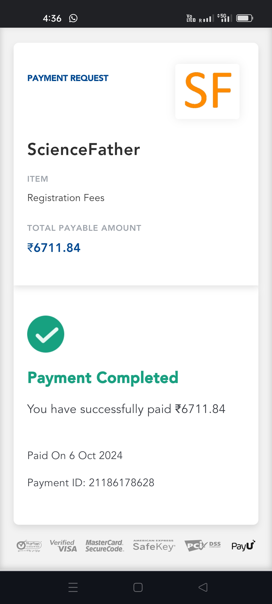Tap the green payment success checkmark
This screenshot has width=272, height=604.
(x=46, y=334)
